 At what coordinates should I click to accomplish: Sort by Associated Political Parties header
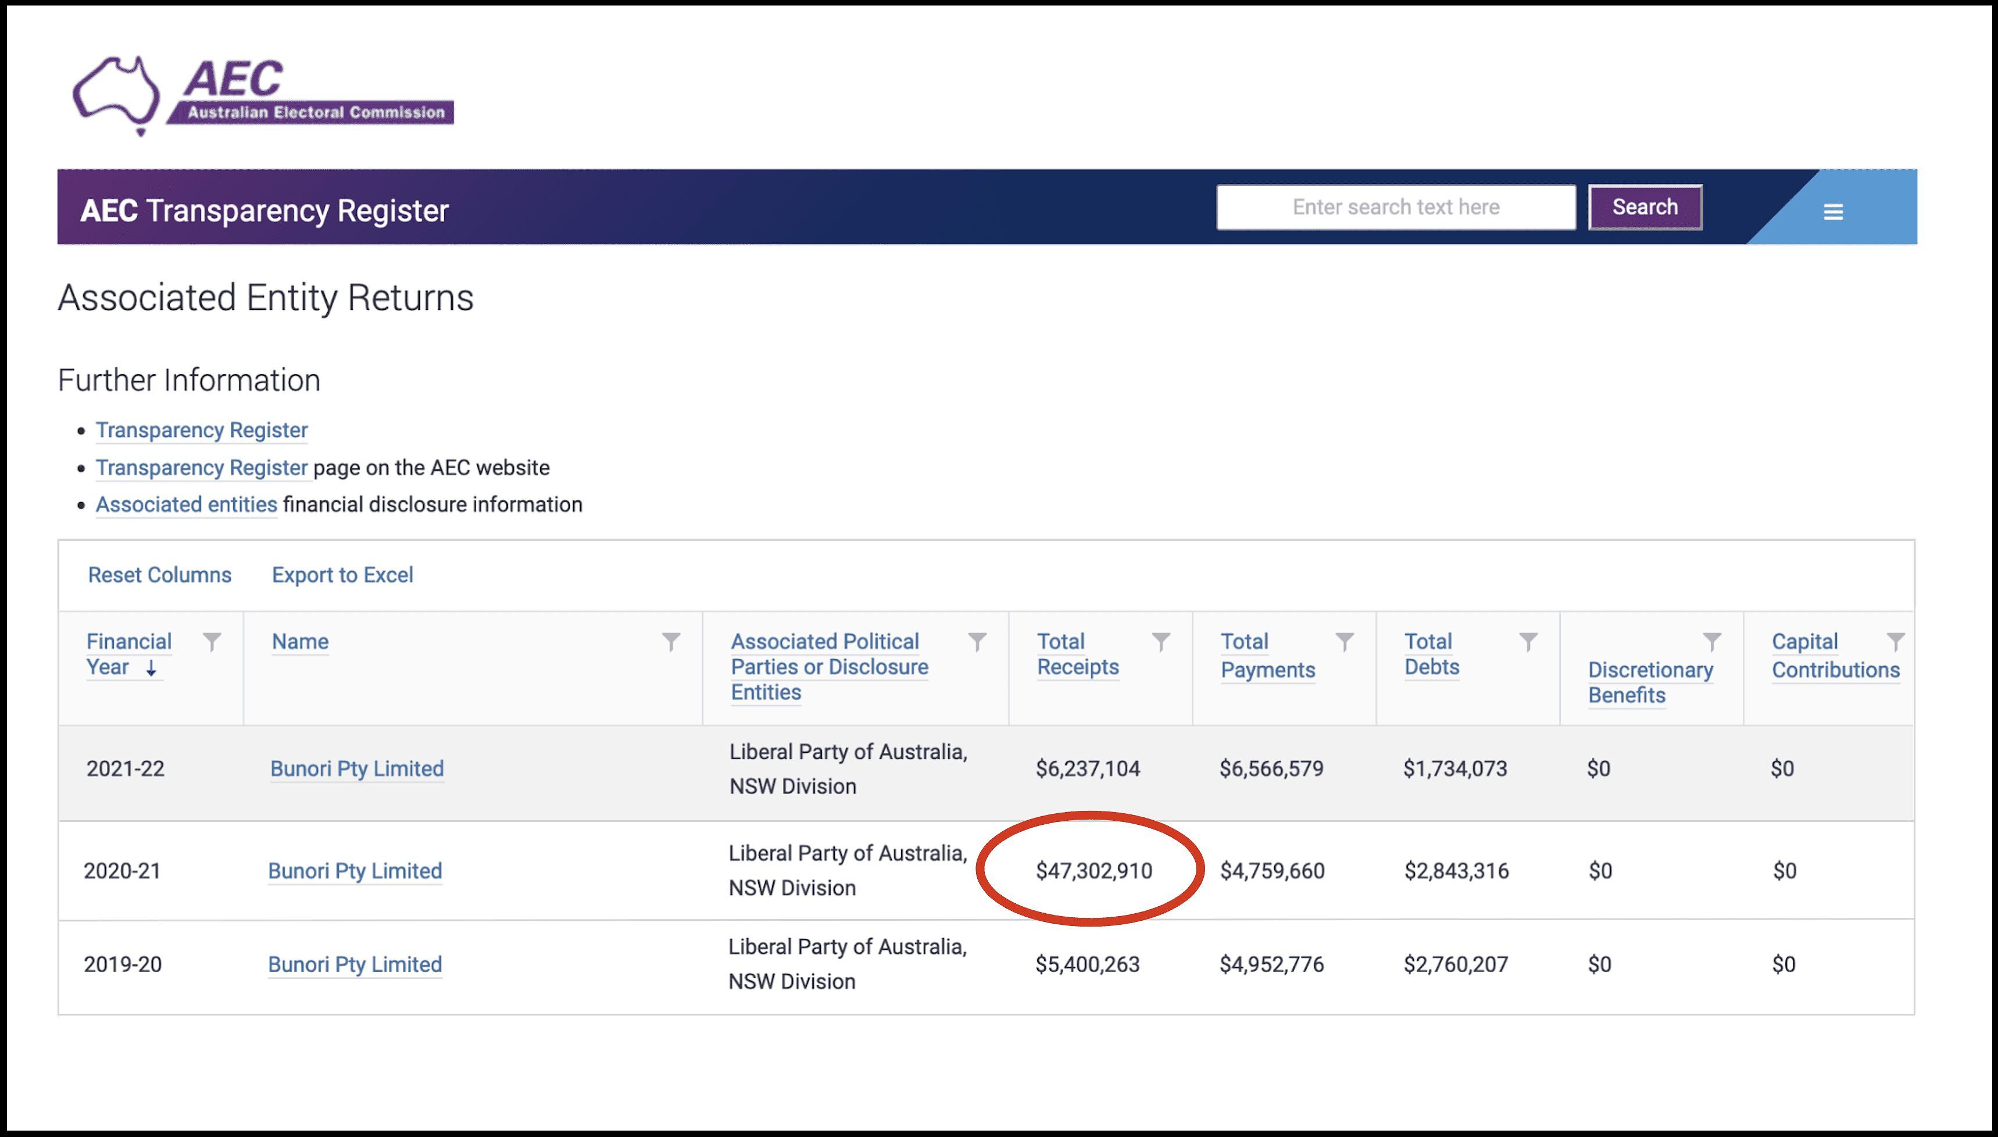click(x=829, y=667)
